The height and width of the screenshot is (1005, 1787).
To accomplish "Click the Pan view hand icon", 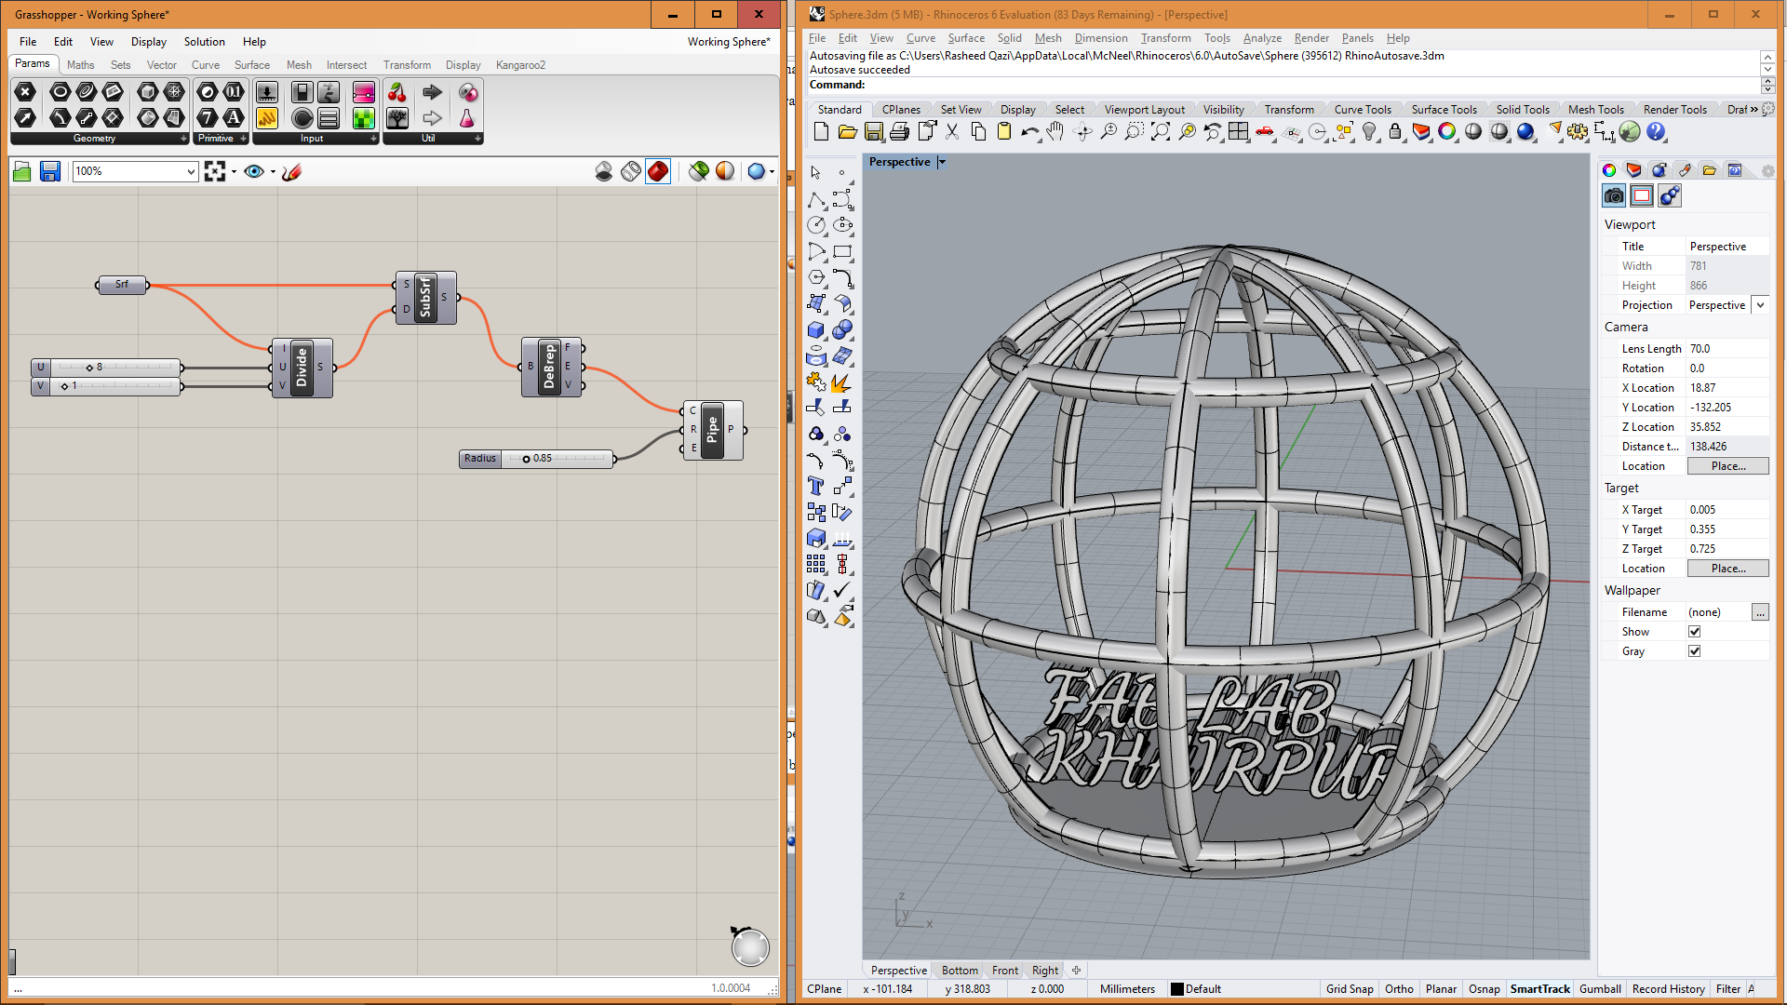I will coord(1055,131).
